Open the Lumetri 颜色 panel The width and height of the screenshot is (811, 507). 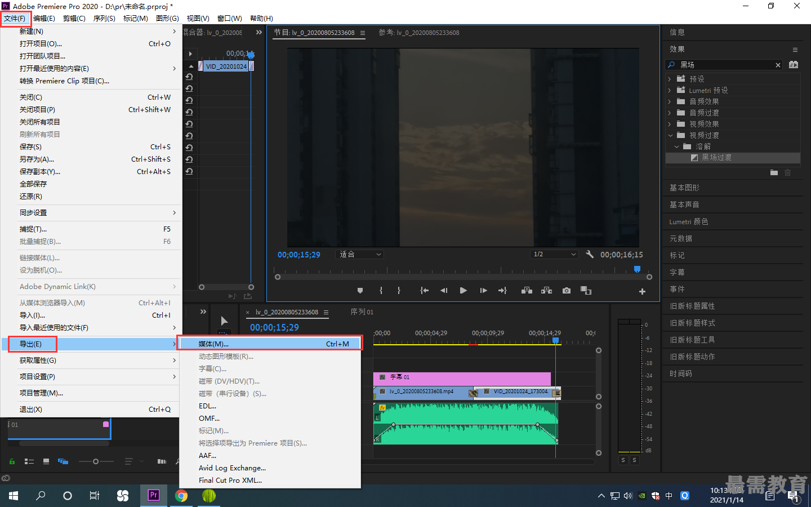[x=689, y=222]
